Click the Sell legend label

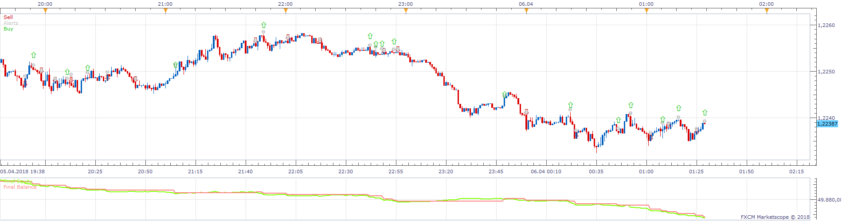(8, 17)
